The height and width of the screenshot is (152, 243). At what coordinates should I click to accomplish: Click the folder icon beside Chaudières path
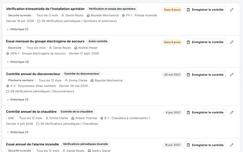[38, 124]
